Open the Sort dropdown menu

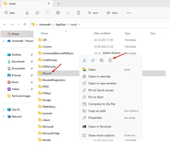tap(94, 13)
